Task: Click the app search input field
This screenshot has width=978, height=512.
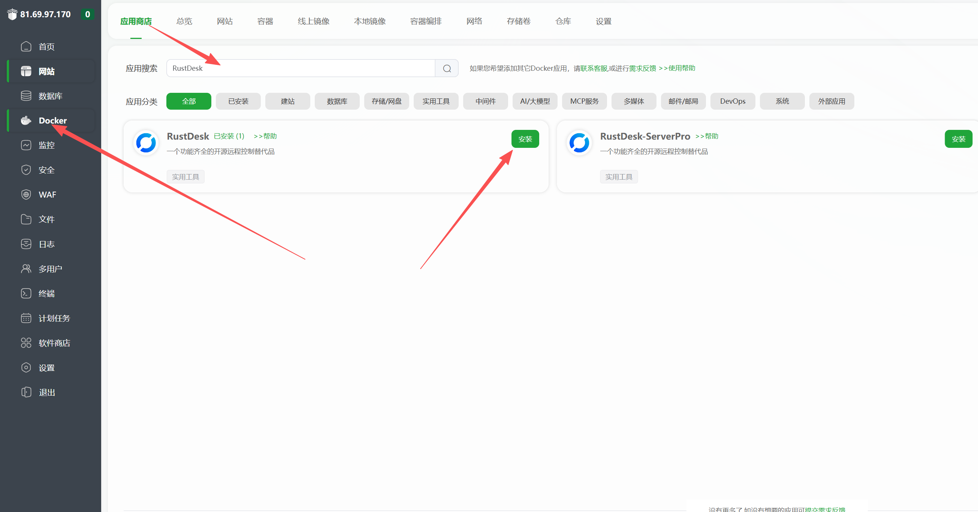Action: 301,68
